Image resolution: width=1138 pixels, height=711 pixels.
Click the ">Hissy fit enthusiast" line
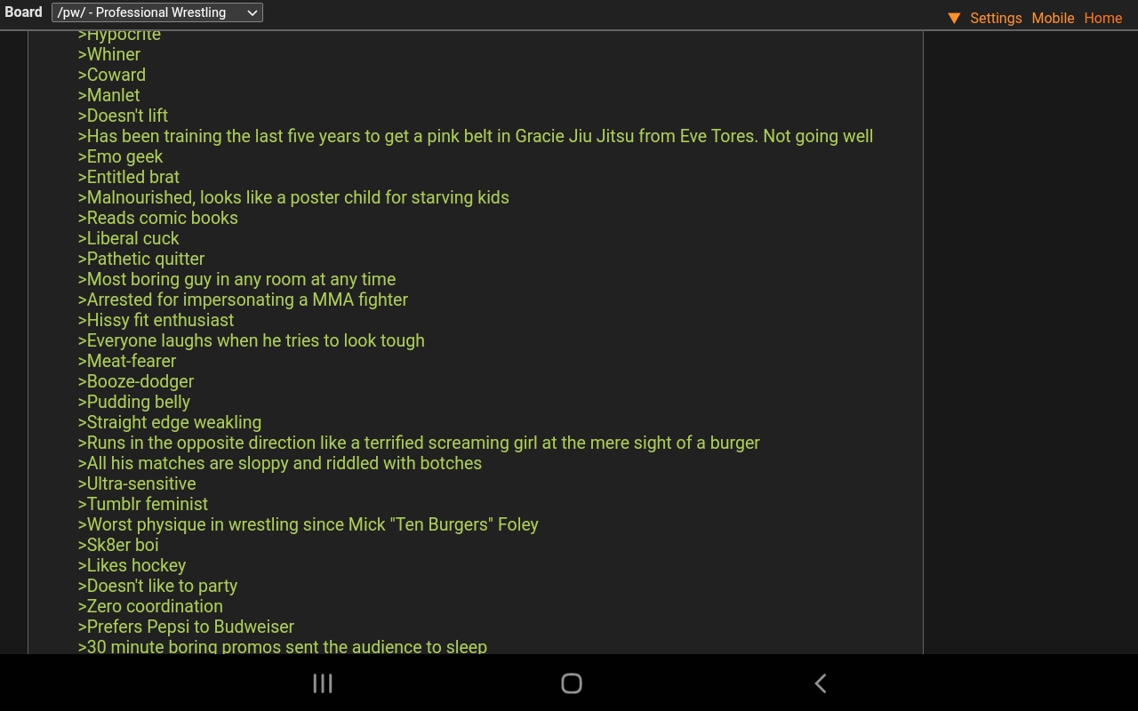[x=156, y=320]
